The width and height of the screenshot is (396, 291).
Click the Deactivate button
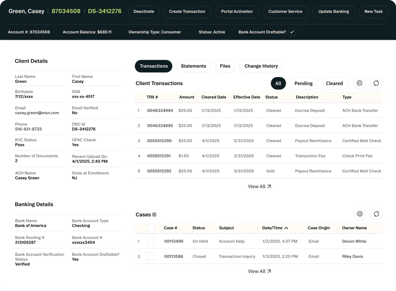[x=144, y=12]
